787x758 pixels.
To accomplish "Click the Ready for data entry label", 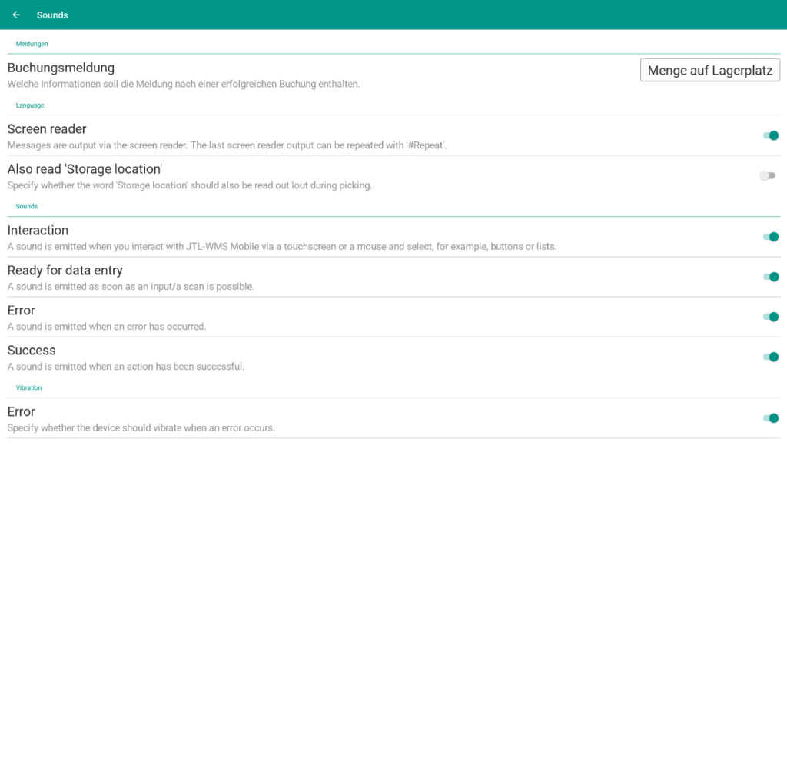I will coord(65,271).
